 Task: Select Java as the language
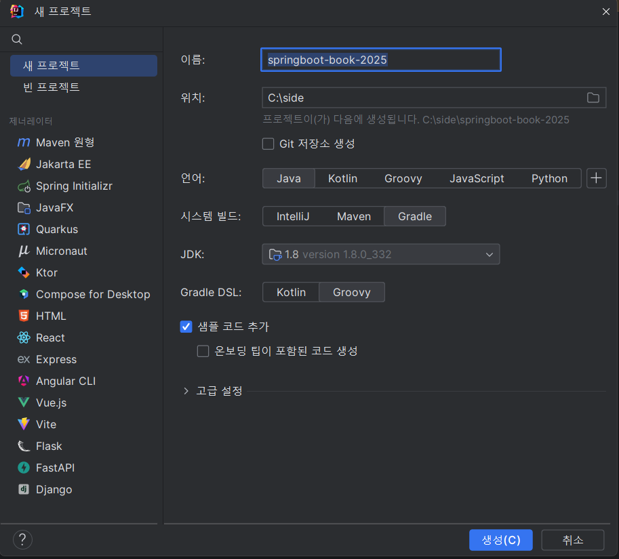[x=289, y=178]
